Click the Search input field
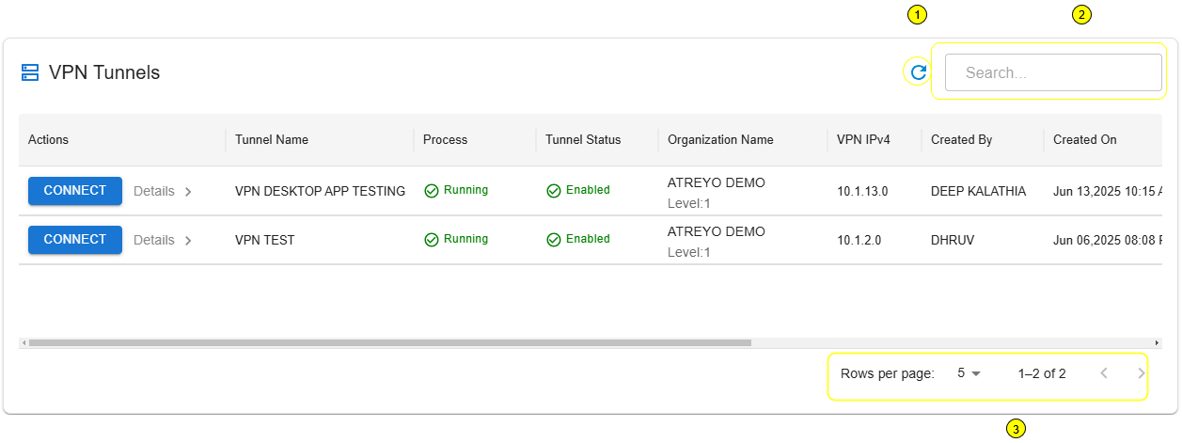This screenshot has height=443, width=1182. click(x=1053, y=72)
